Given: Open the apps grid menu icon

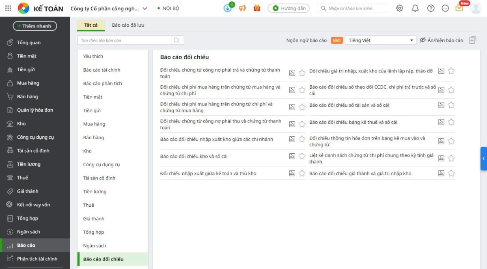Looking at the screenshot, I should [x=8, y=8].
